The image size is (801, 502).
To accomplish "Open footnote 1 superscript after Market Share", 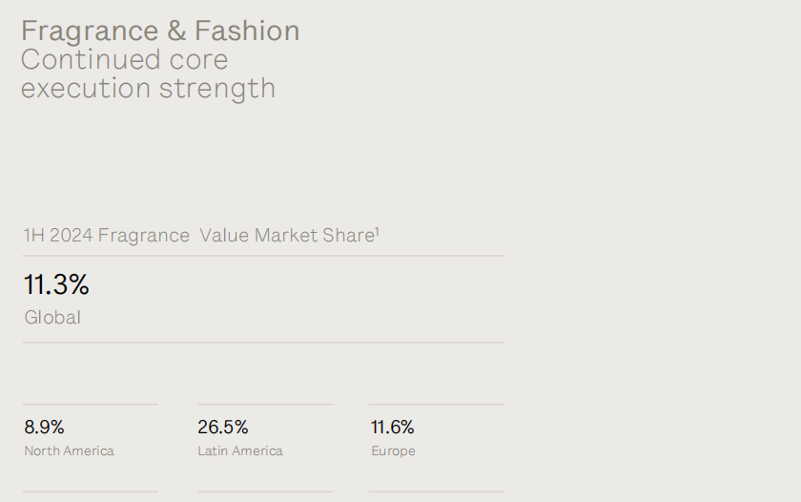I will pyautogui.click(x=378, y=230).
